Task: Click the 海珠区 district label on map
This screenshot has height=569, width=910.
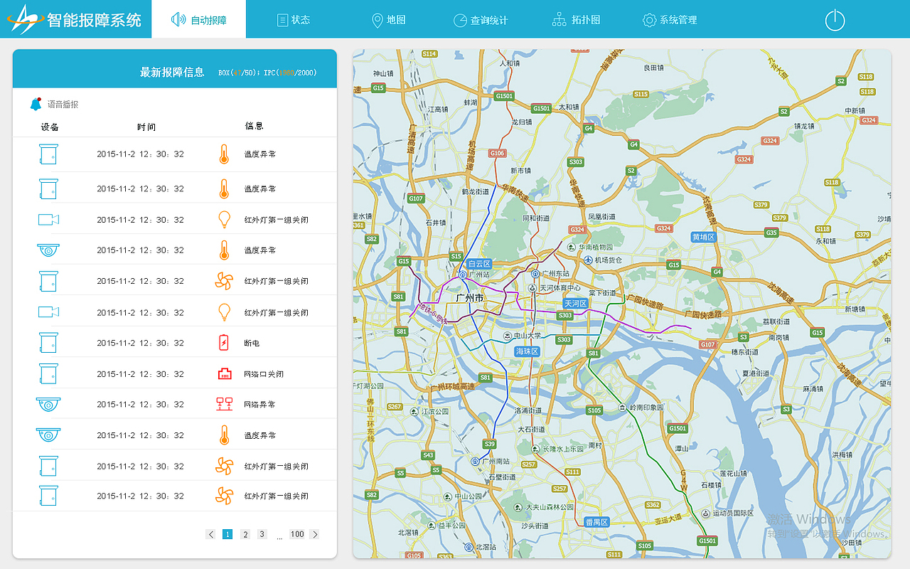Action: click(528, 351)
